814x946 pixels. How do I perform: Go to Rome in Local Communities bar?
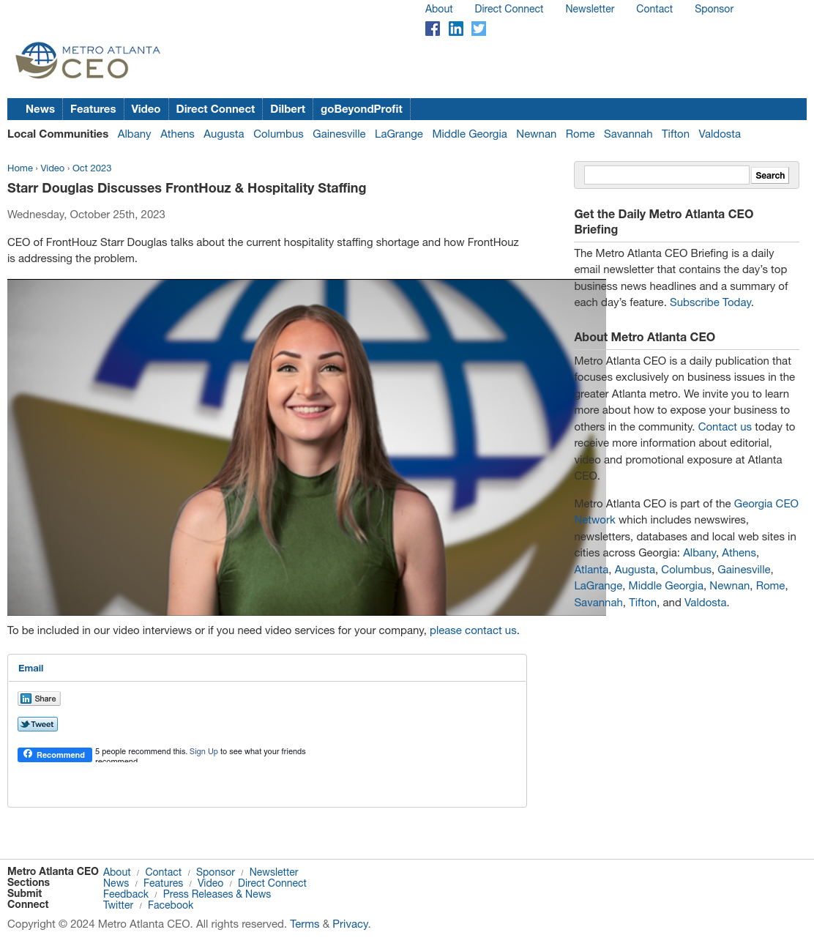(580, 134)
